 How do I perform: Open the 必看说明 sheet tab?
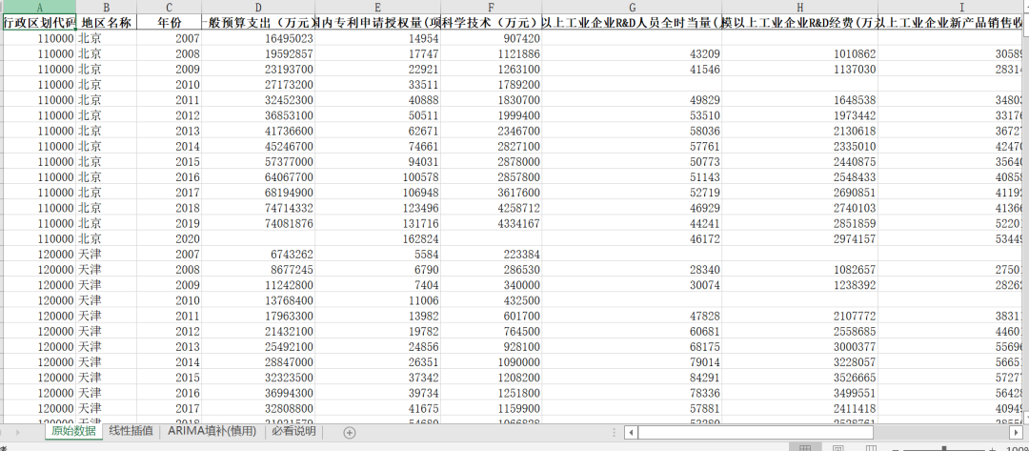click(x=293, y=431)
